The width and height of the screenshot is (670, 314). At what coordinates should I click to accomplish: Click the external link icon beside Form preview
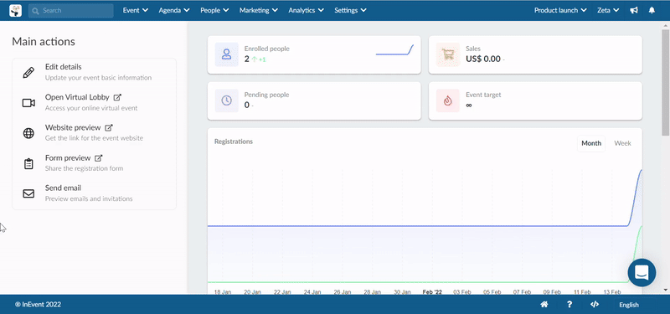click(99, 158)
